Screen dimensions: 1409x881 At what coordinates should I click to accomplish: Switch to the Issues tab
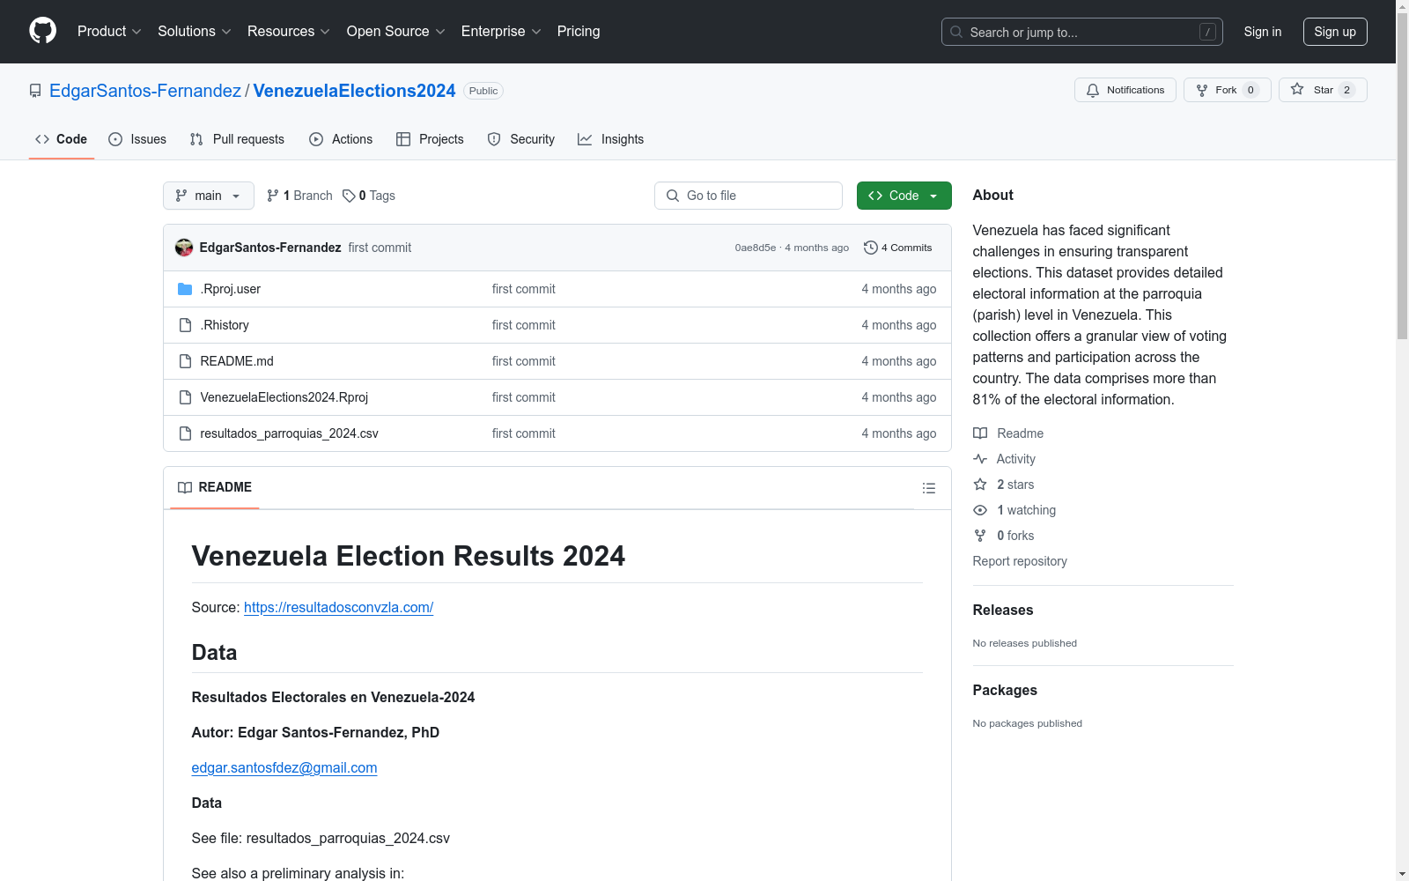pos(137,139)
